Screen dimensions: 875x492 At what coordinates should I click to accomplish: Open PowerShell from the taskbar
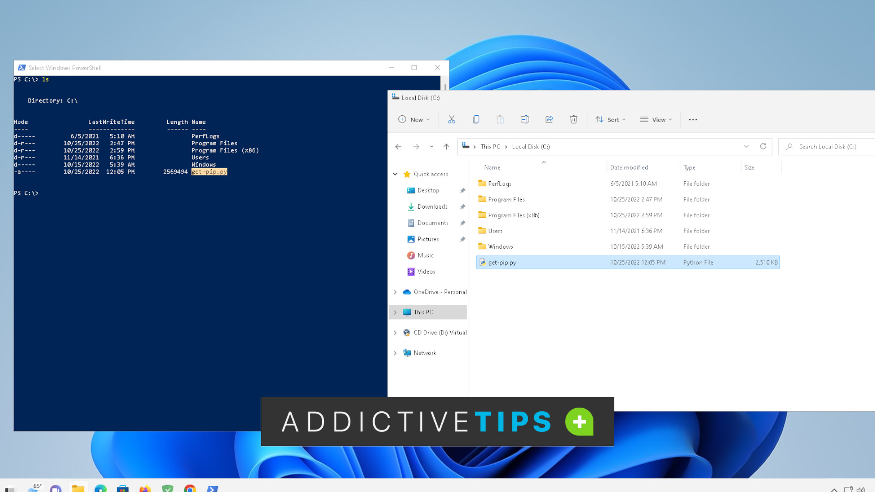(x=212, y=488)
